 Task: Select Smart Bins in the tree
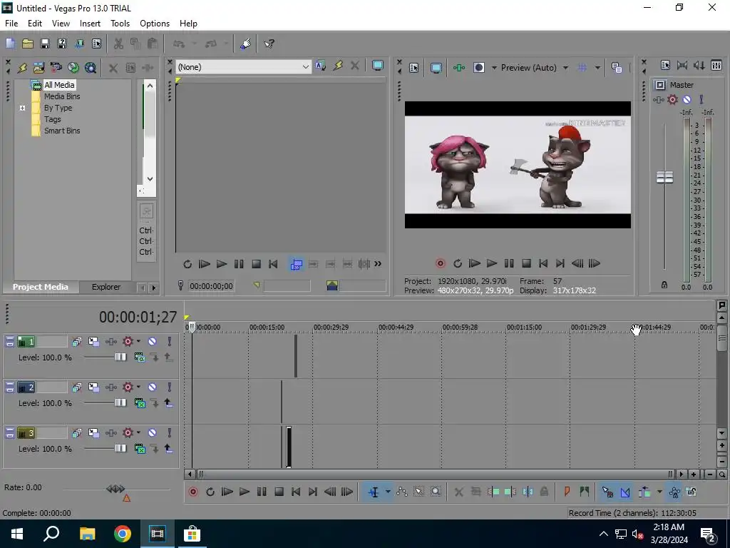(62, 131)
